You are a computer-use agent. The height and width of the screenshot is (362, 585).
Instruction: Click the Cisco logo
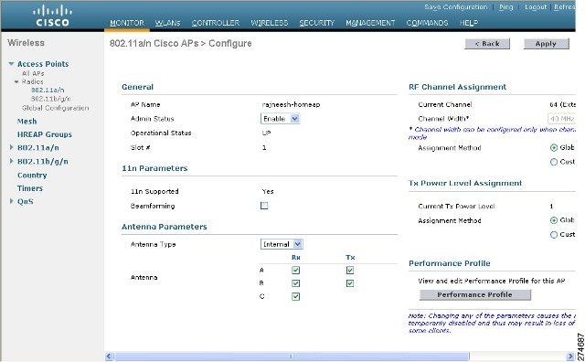tap(52, 16)
